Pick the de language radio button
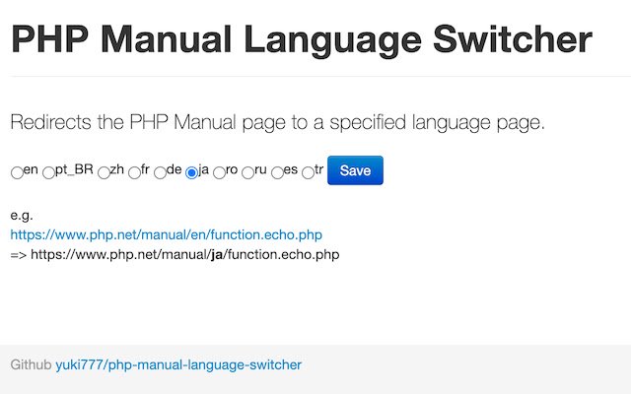631x394 pixels. 160,173
